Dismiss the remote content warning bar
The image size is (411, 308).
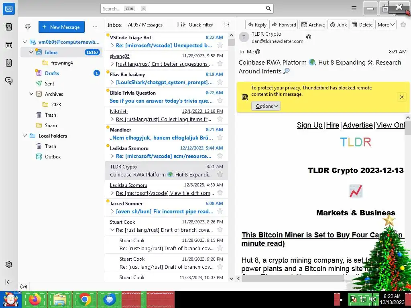pos(401,97)
